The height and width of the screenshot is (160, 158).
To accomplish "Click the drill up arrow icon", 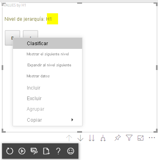I will click(69, 138).
